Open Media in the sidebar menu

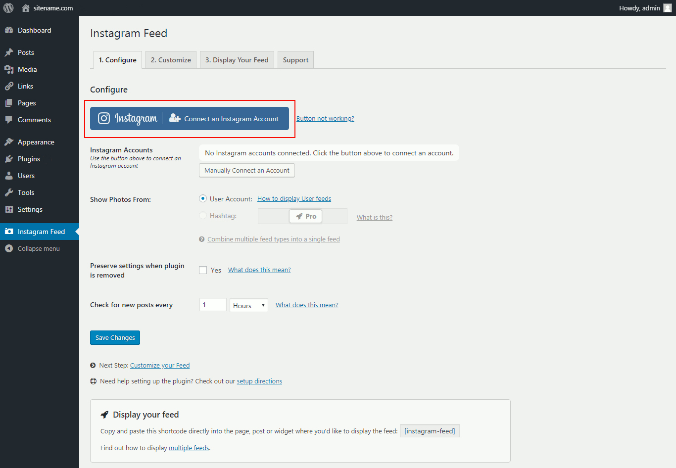tap(40, 69)
